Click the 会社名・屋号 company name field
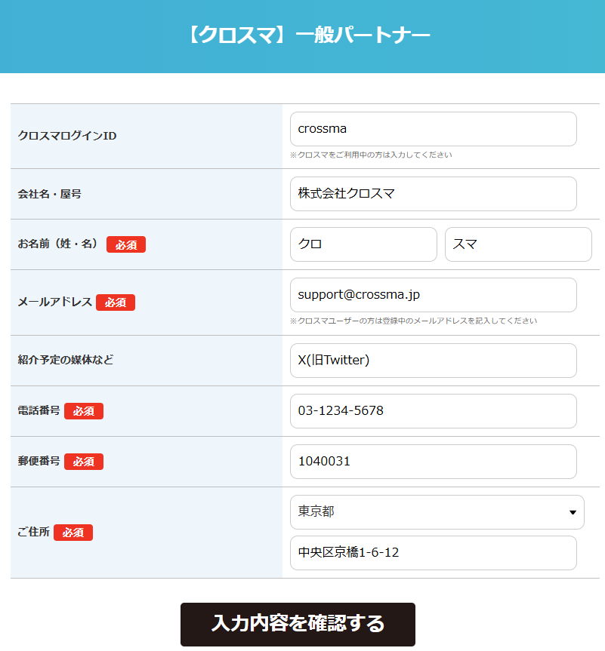 [x=434, y=194]
